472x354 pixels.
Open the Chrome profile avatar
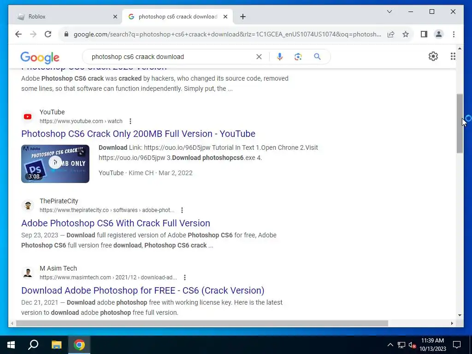(x=439, y=34)
